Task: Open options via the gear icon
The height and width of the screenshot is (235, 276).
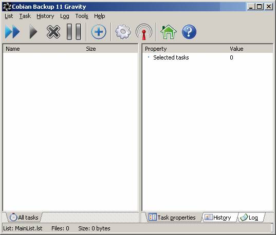Action: pos(123,32)
